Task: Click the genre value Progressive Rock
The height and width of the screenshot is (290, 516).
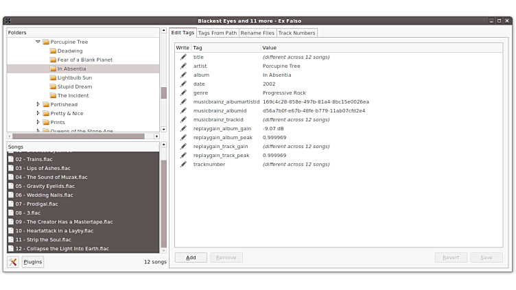Action: point(284,93)
